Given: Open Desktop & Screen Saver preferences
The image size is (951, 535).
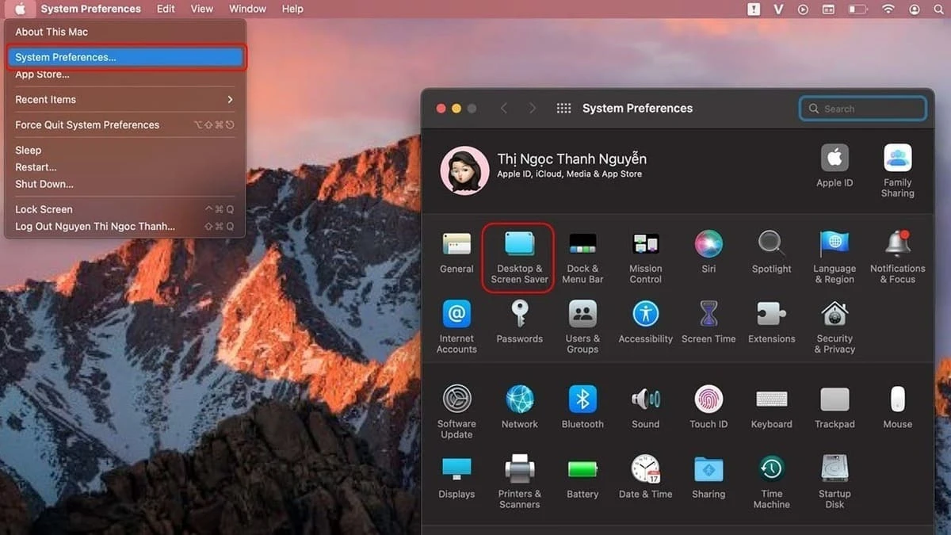Looking at the screenshot, I should (519, 258).
